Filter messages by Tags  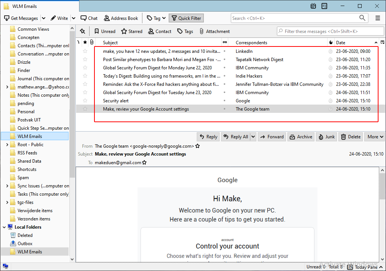point(185,31)
